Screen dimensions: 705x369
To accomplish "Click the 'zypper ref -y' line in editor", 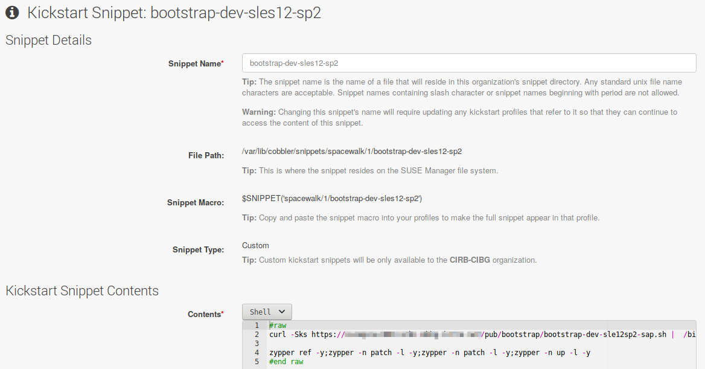I will [430, 352].
